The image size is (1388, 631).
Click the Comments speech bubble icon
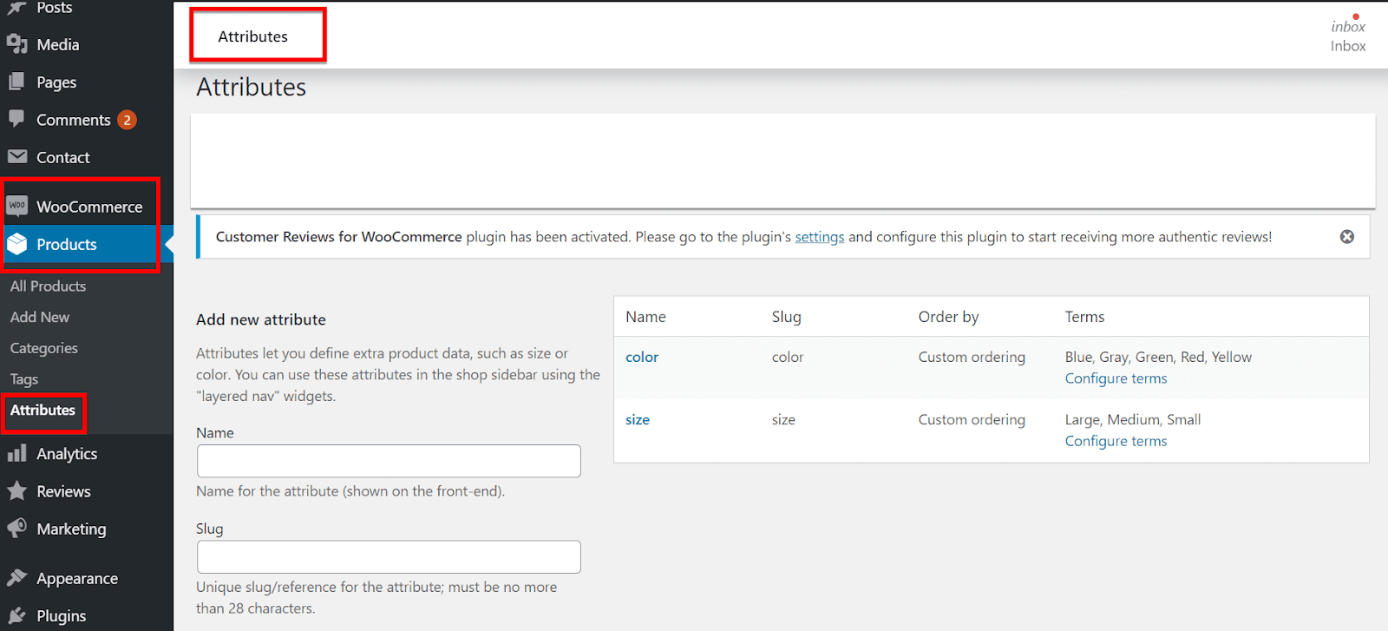click(16, 119)
